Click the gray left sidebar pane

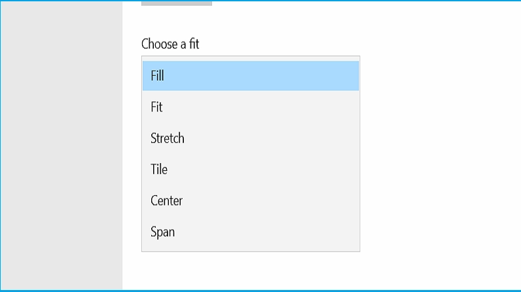click(62, 144)
